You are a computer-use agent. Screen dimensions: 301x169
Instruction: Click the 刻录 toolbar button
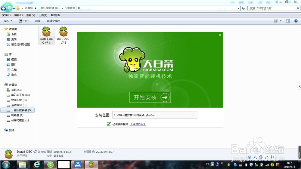38,21
